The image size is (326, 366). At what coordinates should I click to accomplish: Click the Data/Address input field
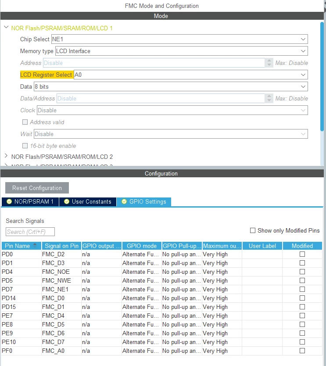tap(161, 98)
